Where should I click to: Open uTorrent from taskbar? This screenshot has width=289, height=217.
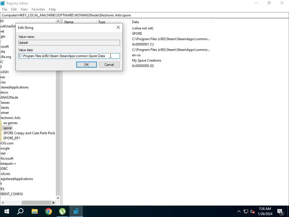tap(62, 211)
